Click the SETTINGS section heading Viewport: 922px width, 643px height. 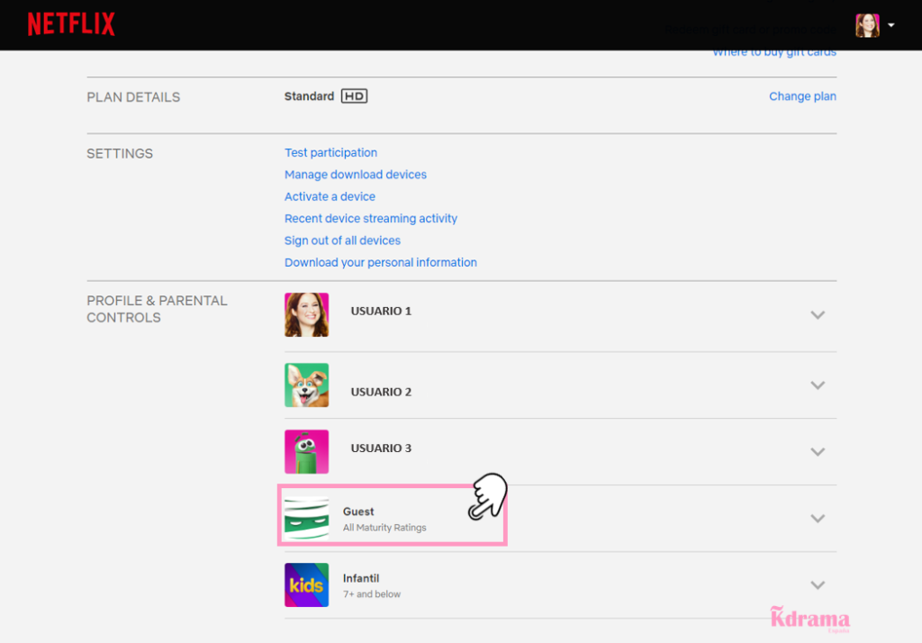point(120,154)
